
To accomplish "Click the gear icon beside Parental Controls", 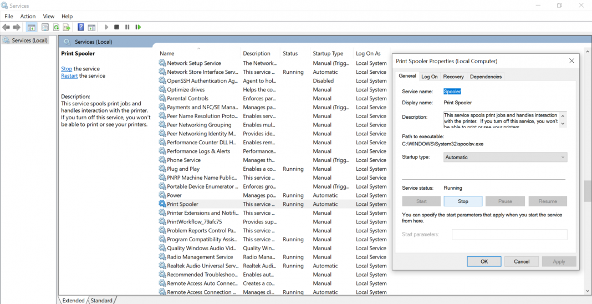I will click(x=162, y=98).
